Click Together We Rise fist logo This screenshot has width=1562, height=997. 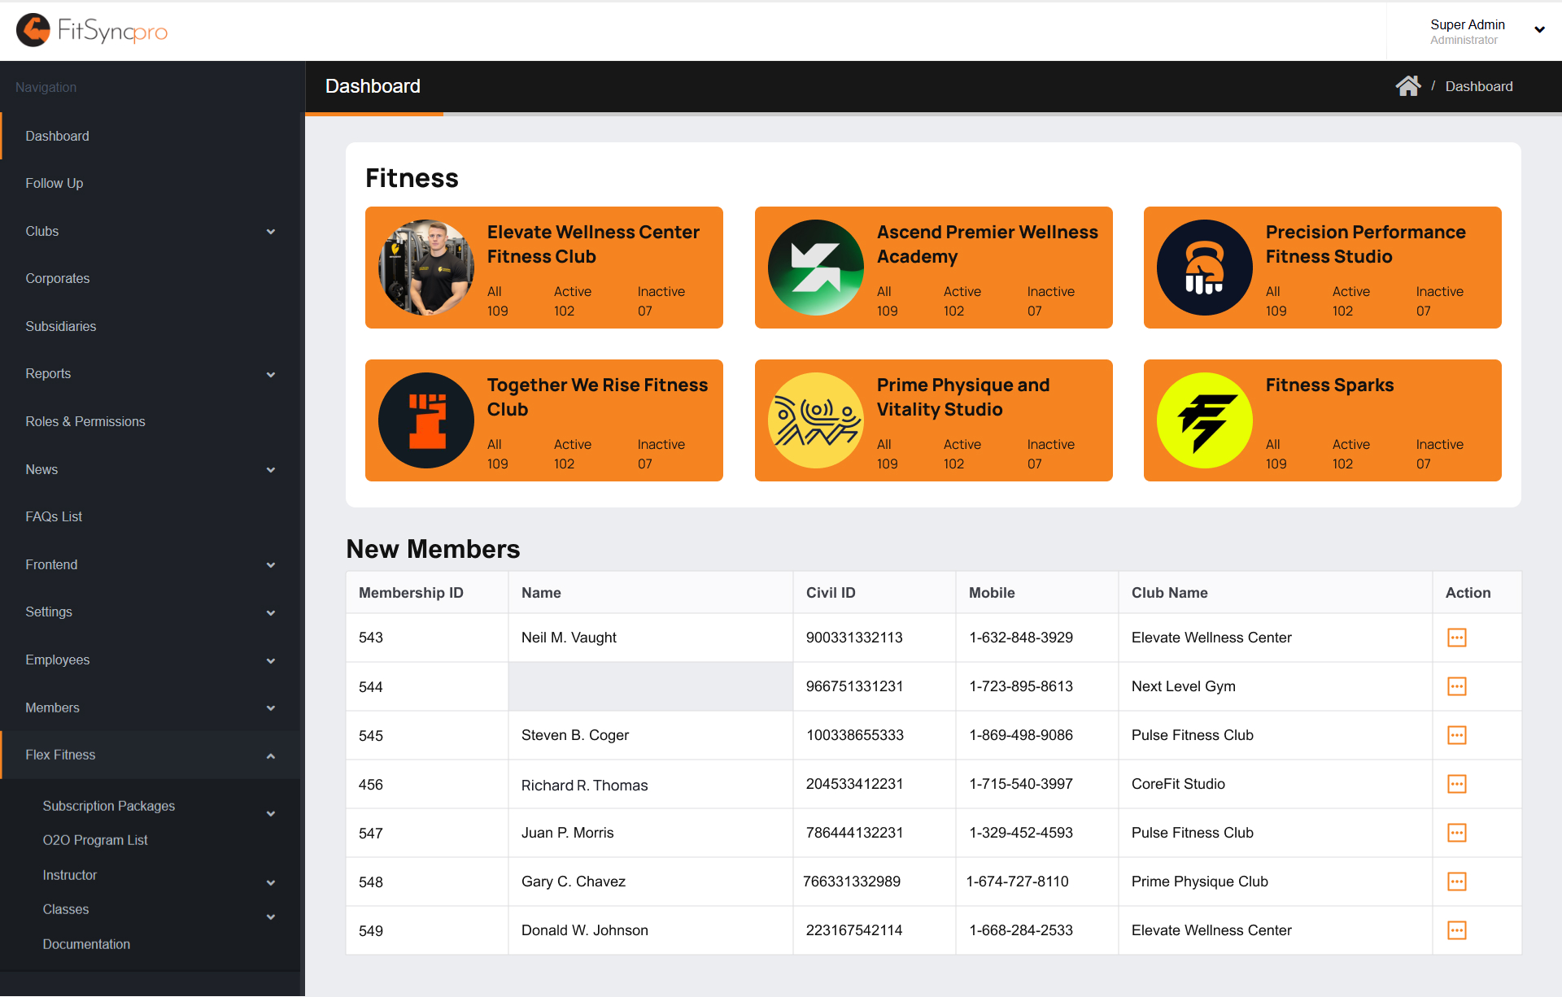(426, 420)
